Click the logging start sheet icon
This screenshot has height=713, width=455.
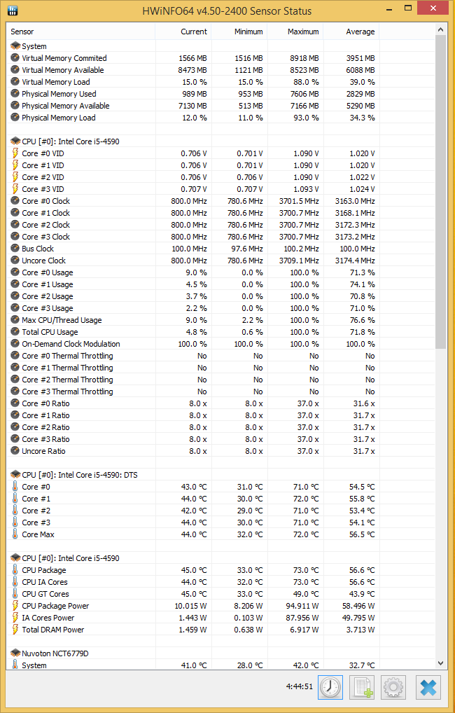362,687
